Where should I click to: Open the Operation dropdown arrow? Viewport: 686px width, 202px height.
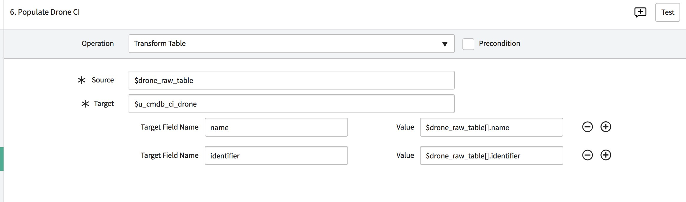(x=445, y=44)
